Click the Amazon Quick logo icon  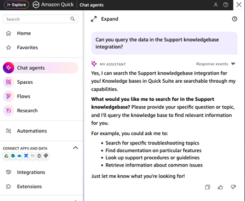coord(36,5)
